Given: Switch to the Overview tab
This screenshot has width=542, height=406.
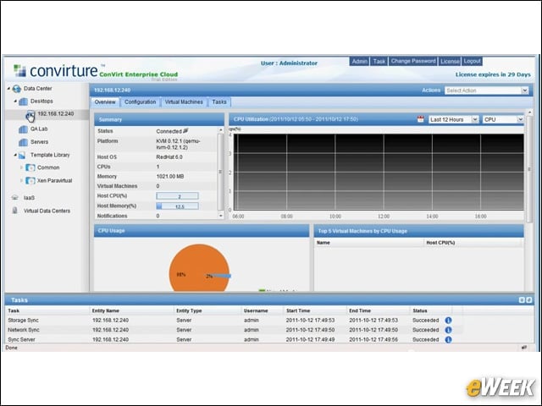Looking at the screenshot, I should click(x=105, y=102).
